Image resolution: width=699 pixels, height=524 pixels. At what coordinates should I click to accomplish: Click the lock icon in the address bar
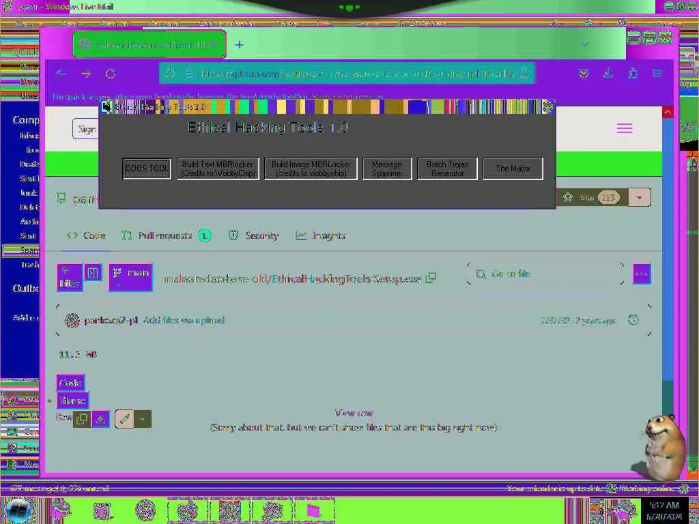[189, 74]
